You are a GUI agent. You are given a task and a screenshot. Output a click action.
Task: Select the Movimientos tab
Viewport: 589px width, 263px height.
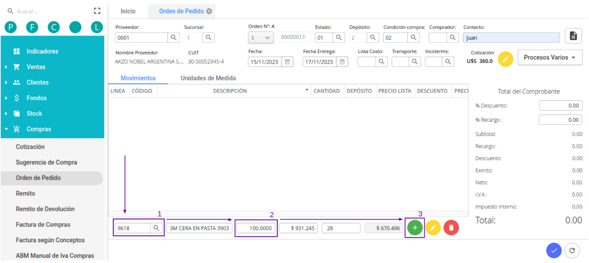pyautogui.click(x=138, y=78)
